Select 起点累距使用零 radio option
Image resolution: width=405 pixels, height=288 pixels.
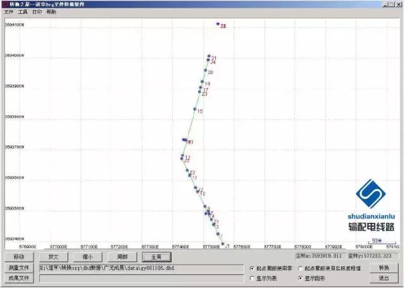(271, 268)
